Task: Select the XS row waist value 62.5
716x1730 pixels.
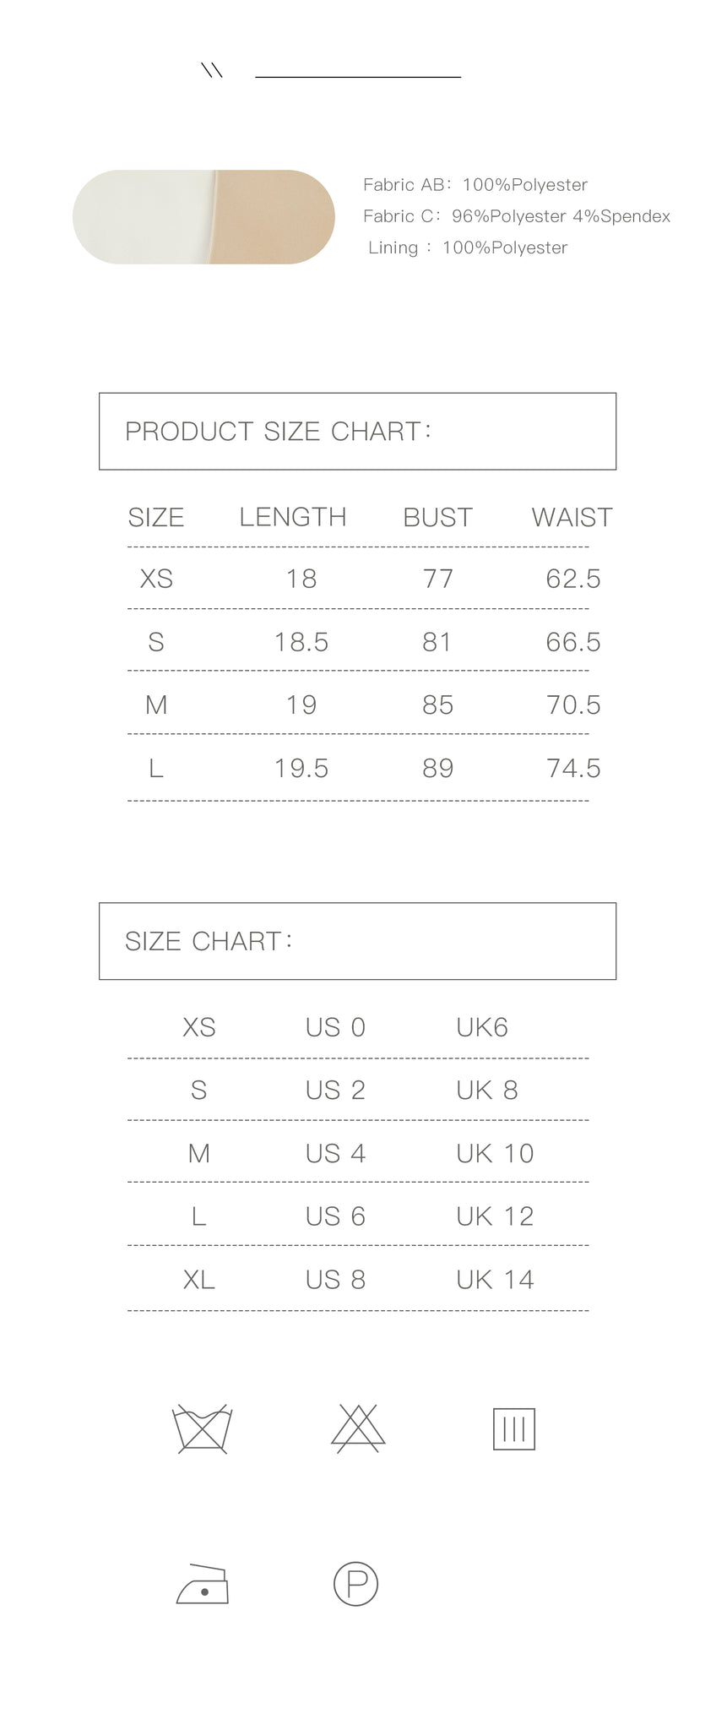Action: [x=573, y=579]
